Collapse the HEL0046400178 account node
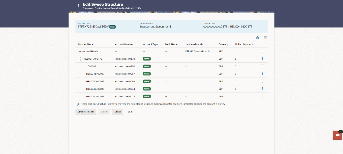Image resolution: width=343 pixels, height=154 pixels. click(82, 59)
